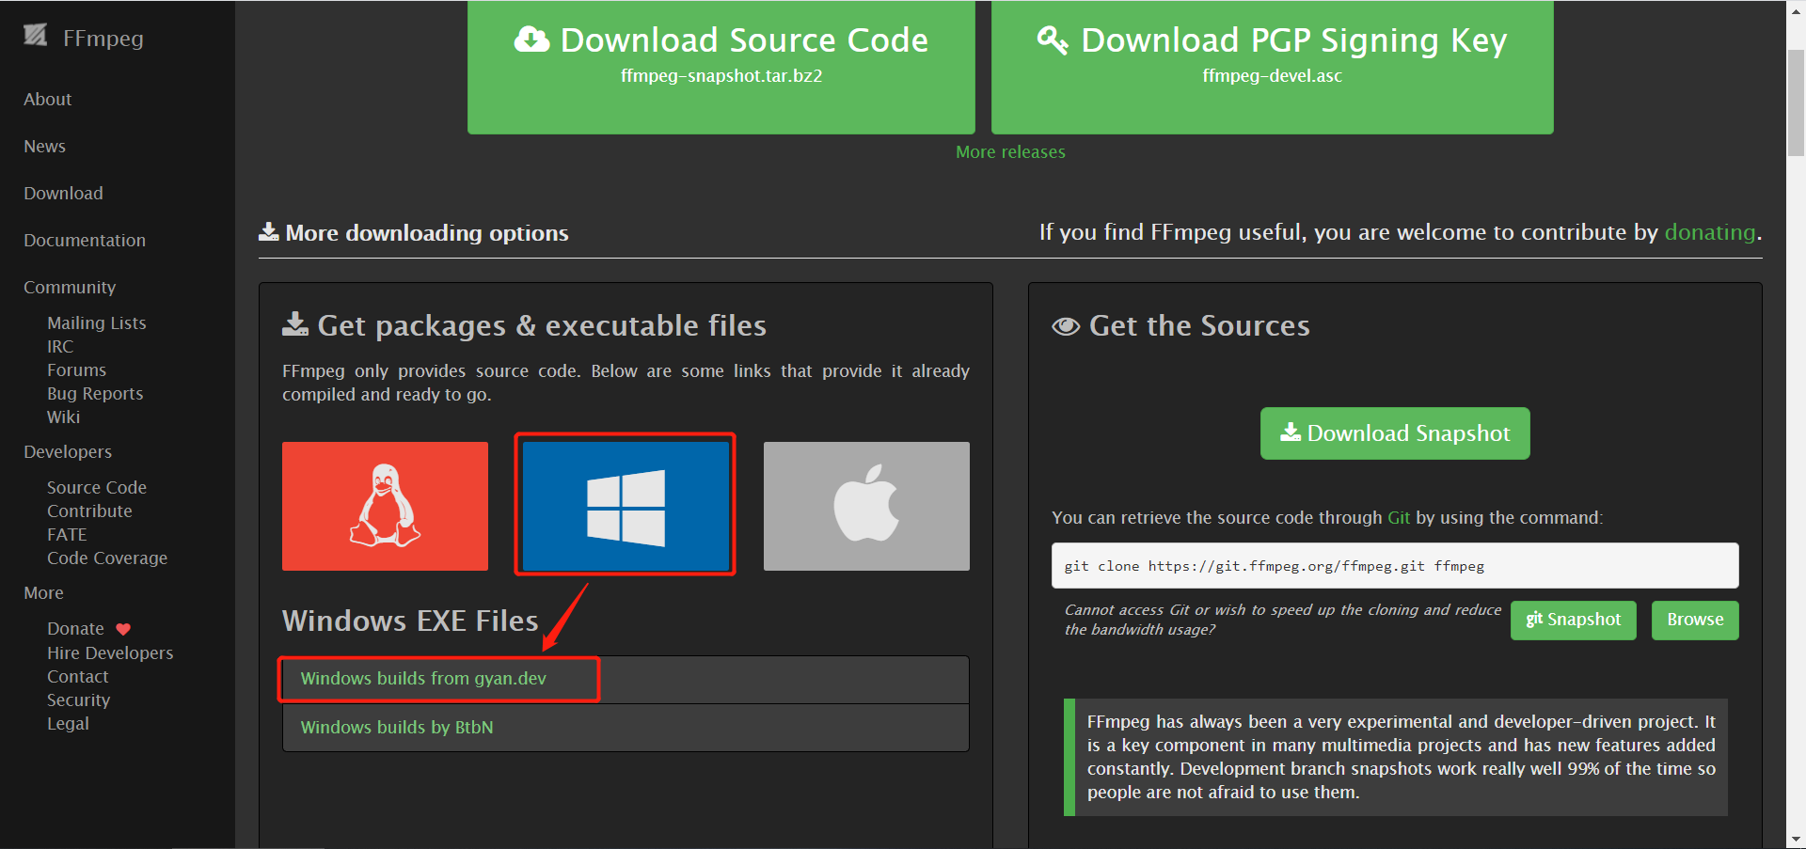
Task: Click Download Snapshot button
Action: click(1395, 433)
